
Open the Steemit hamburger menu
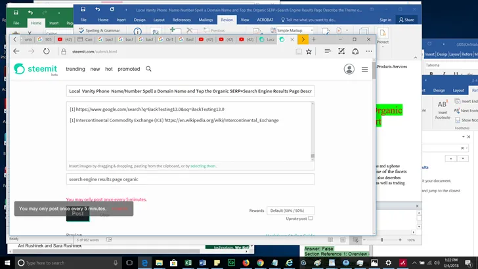click(364, 70)
